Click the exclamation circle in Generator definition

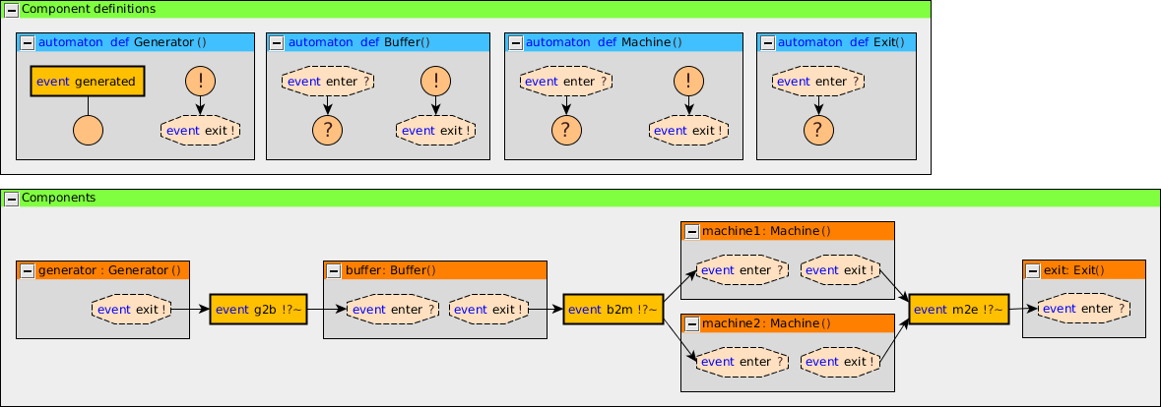coord(200,81)
